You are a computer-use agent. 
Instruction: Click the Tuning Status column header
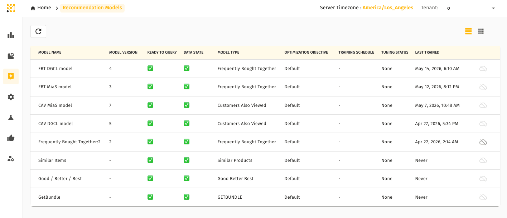click(395, 53)
